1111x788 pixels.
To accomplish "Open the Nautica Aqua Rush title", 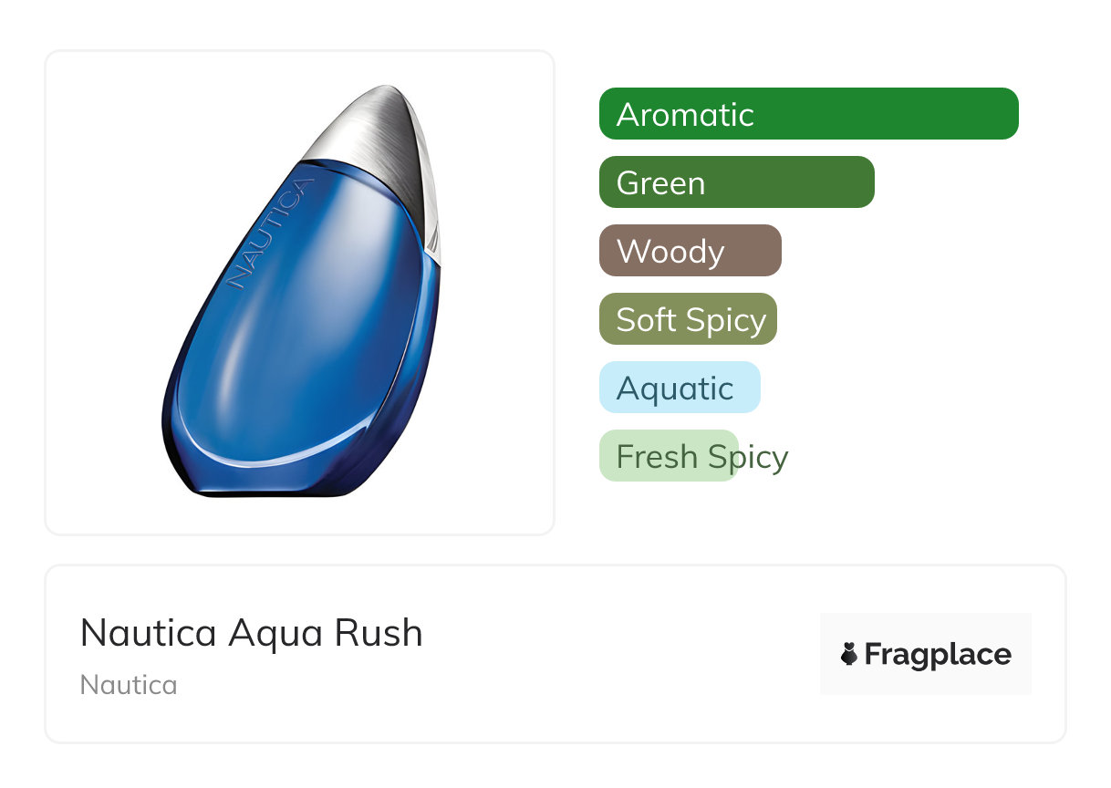I will pos(252,633).
